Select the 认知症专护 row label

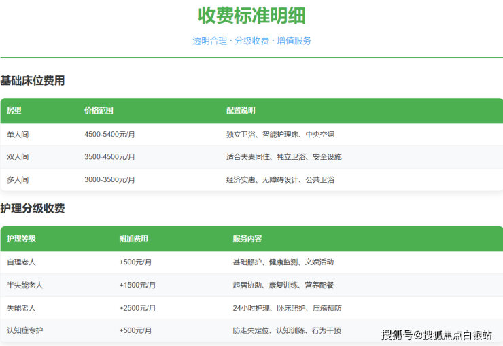tap(24, 331)
